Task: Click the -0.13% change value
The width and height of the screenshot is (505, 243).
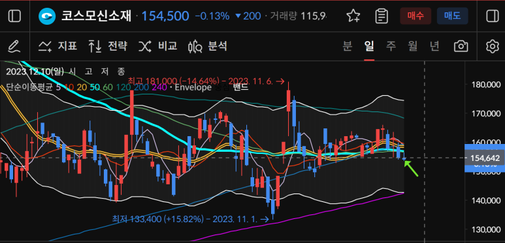Action: (x=212, y=16)
